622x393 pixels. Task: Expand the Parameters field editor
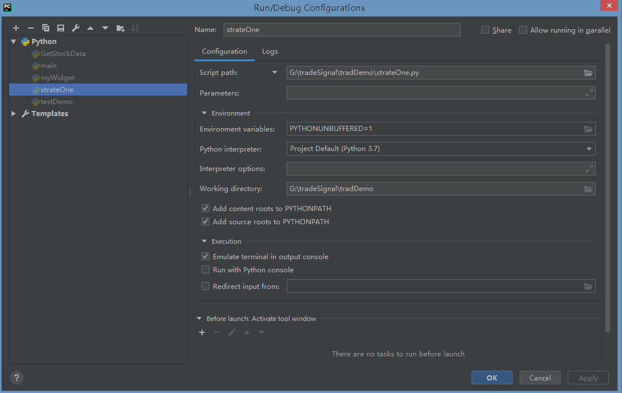[589, 93]
